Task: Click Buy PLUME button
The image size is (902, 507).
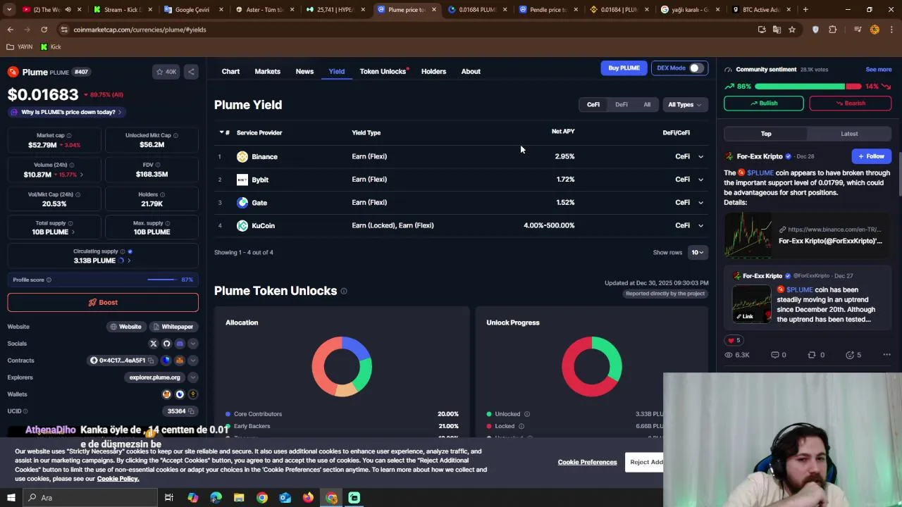Action: (624, 68)
